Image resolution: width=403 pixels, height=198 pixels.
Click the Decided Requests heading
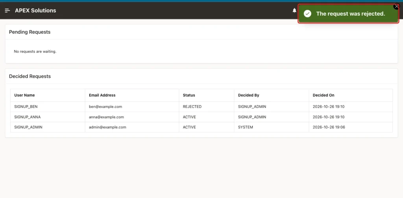coord(30,77)
